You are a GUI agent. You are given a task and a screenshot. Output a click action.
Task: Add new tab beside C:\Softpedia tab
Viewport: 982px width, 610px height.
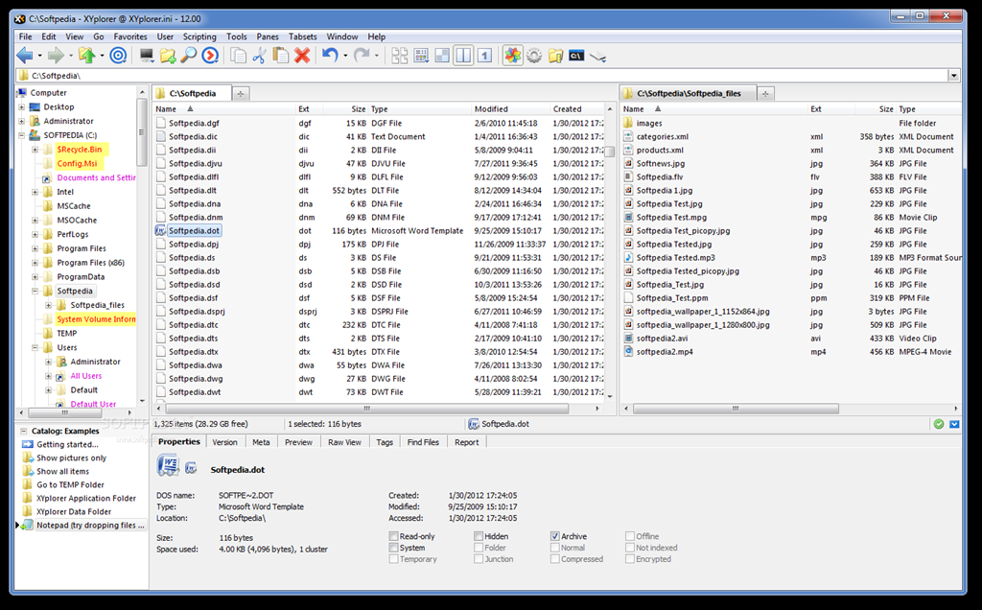click(x=241, y=94)
